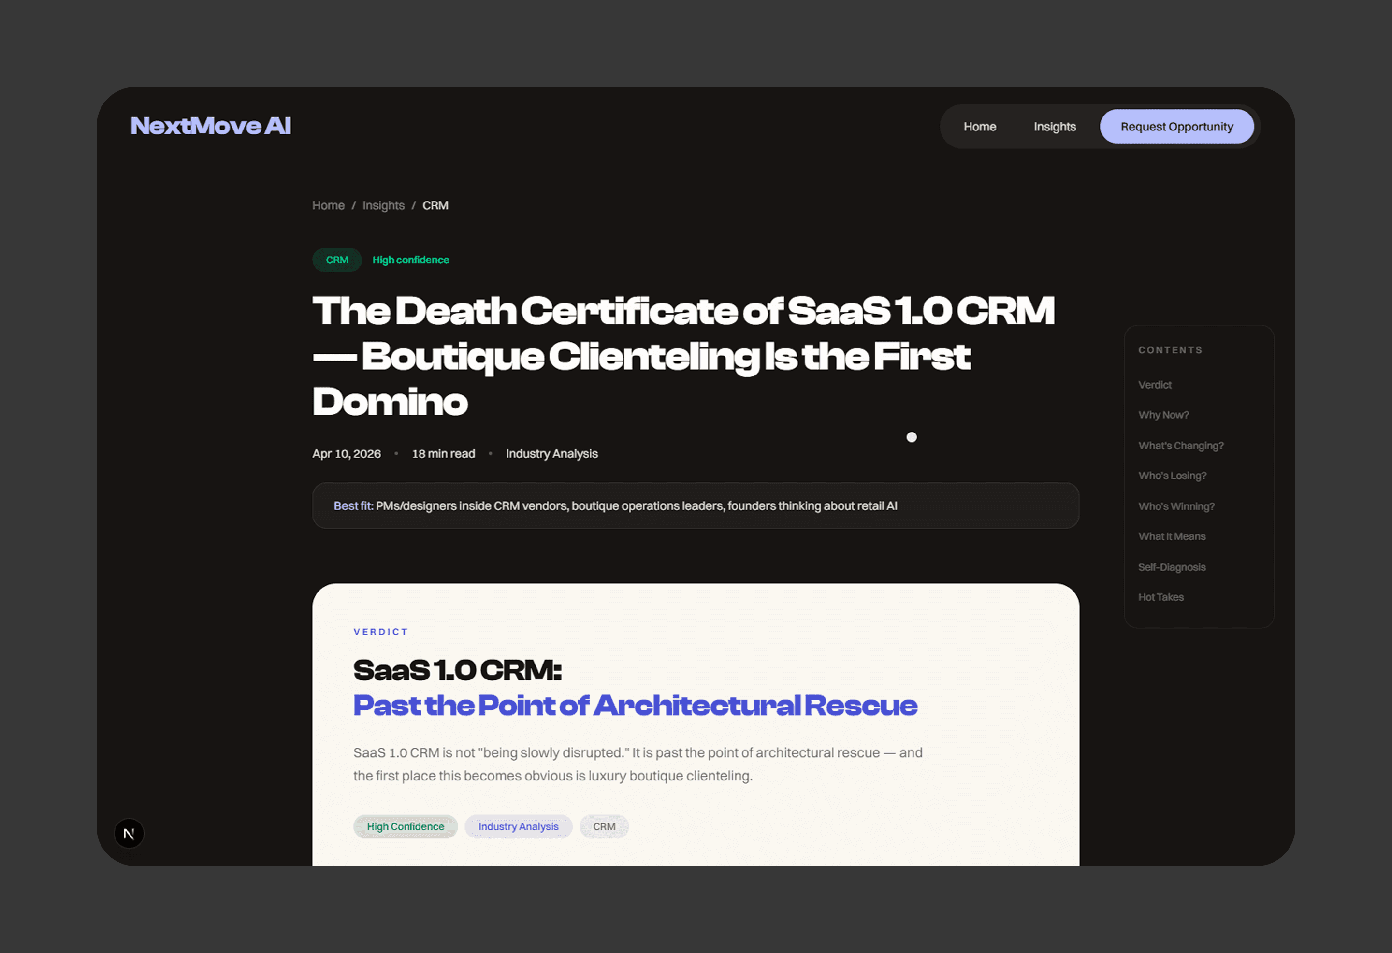The height and width of the screenshot is (953, 1392).
Task: Go to Home in the breadcrumb
Action: [x=328, y=205]
